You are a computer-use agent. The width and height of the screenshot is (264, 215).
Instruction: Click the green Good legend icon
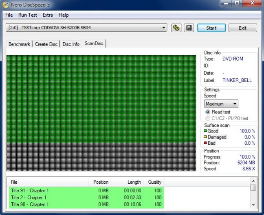point(206,131)
